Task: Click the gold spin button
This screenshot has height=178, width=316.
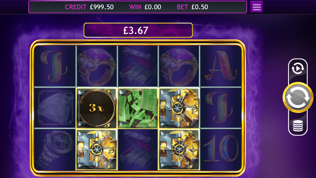Action: point(297,97)
